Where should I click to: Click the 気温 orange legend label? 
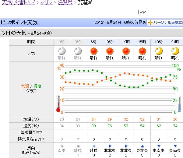25,86
